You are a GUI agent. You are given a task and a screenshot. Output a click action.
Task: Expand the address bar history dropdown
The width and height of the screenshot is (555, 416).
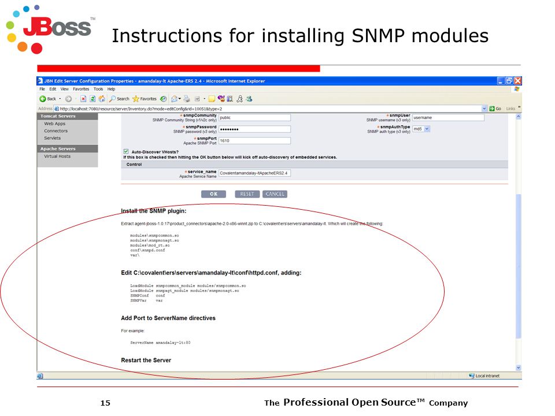click(x=484, y=109)
